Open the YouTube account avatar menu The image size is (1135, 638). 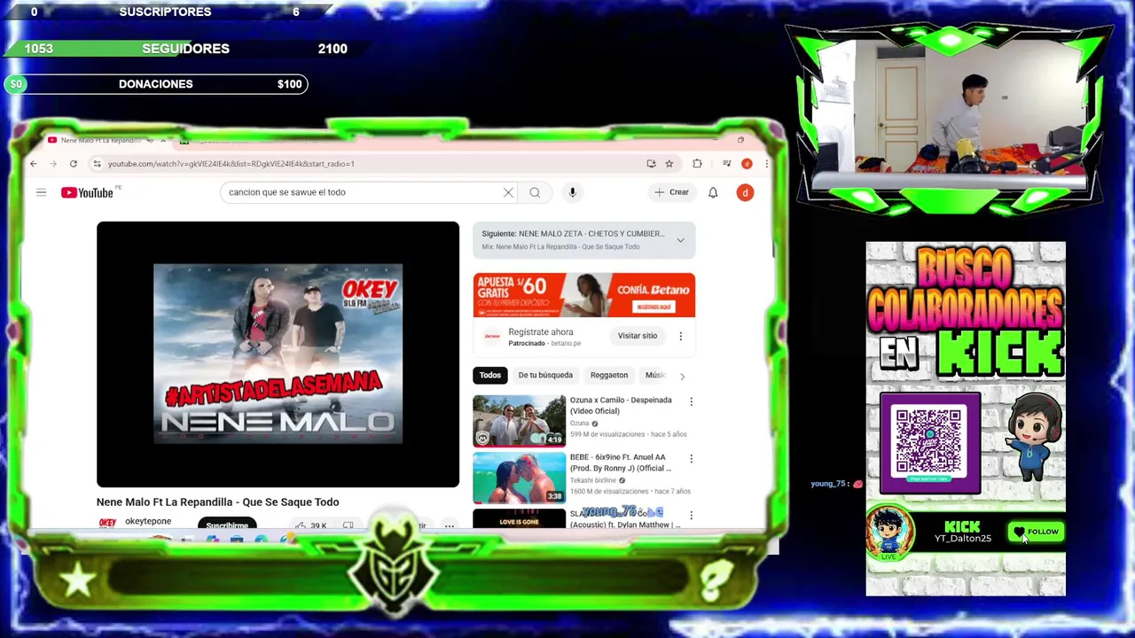(745, 192)
